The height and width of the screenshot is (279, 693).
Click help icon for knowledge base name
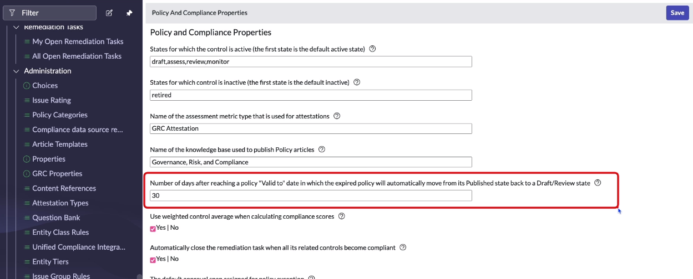click(322, 149)
